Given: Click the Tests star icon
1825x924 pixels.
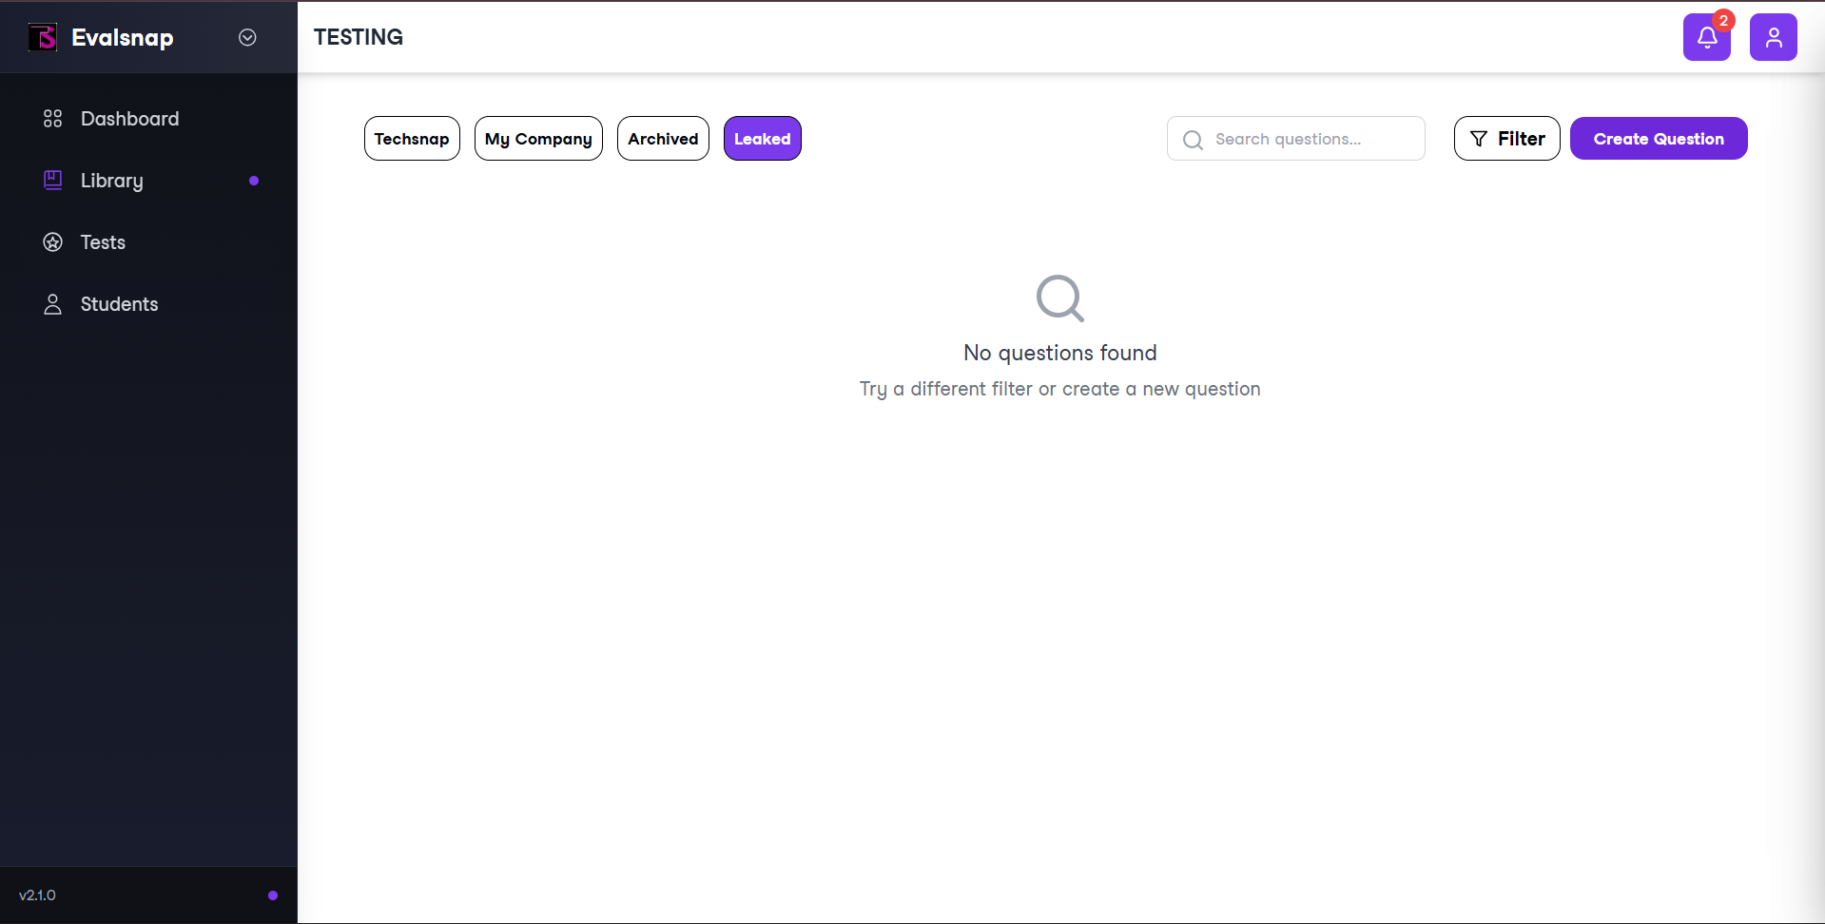Looking at the screenshot, I should [x=53, y=242].
